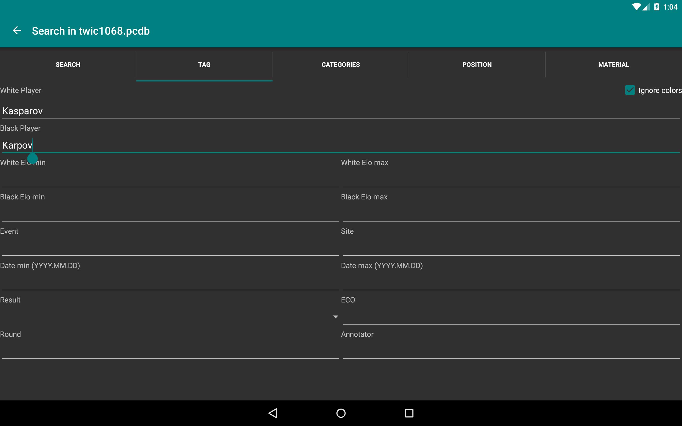
Task: Tap the cellular signal icon
Action: point(646,7)
